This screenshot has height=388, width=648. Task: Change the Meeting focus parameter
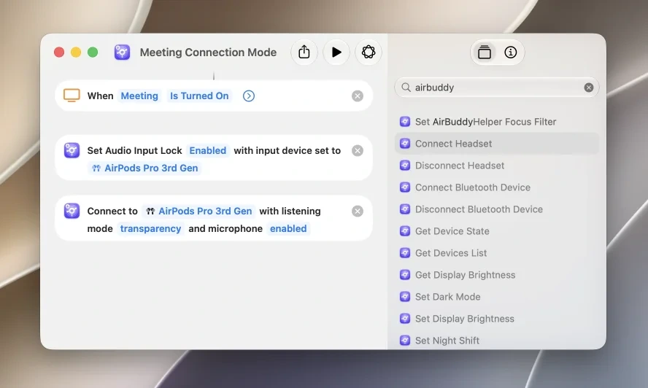point(139,96)
